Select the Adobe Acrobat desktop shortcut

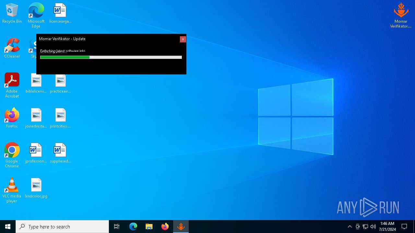click(12, 85)
